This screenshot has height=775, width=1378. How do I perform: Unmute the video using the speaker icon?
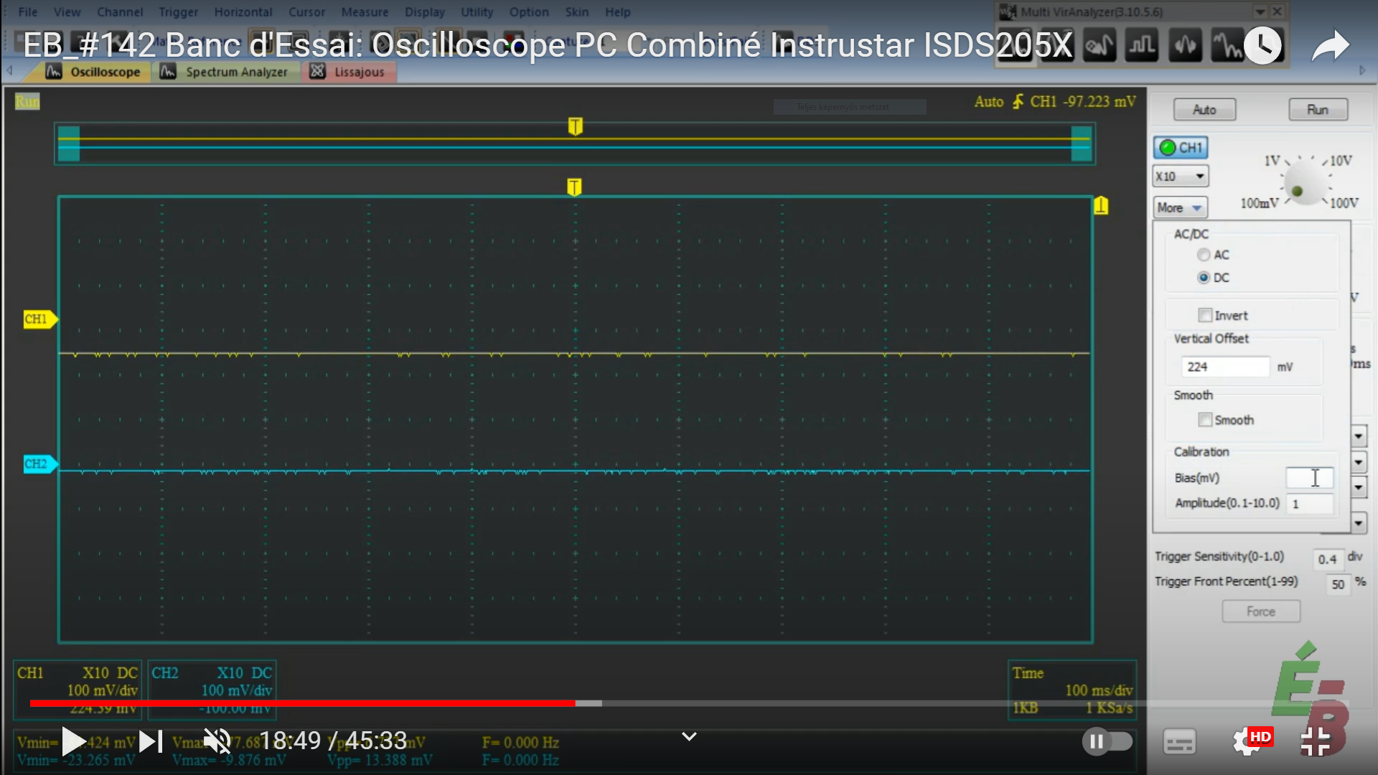[217, 741]
